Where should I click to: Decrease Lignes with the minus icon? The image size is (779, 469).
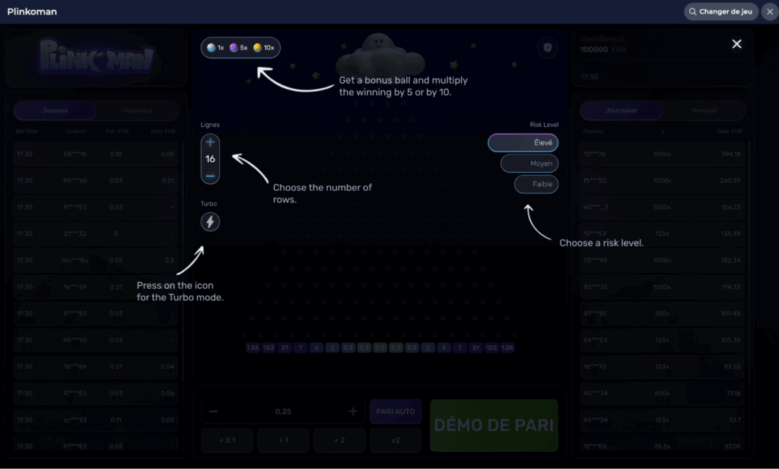[210, 176]
